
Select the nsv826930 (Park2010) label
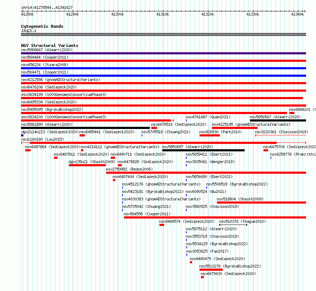coord(220,132)
